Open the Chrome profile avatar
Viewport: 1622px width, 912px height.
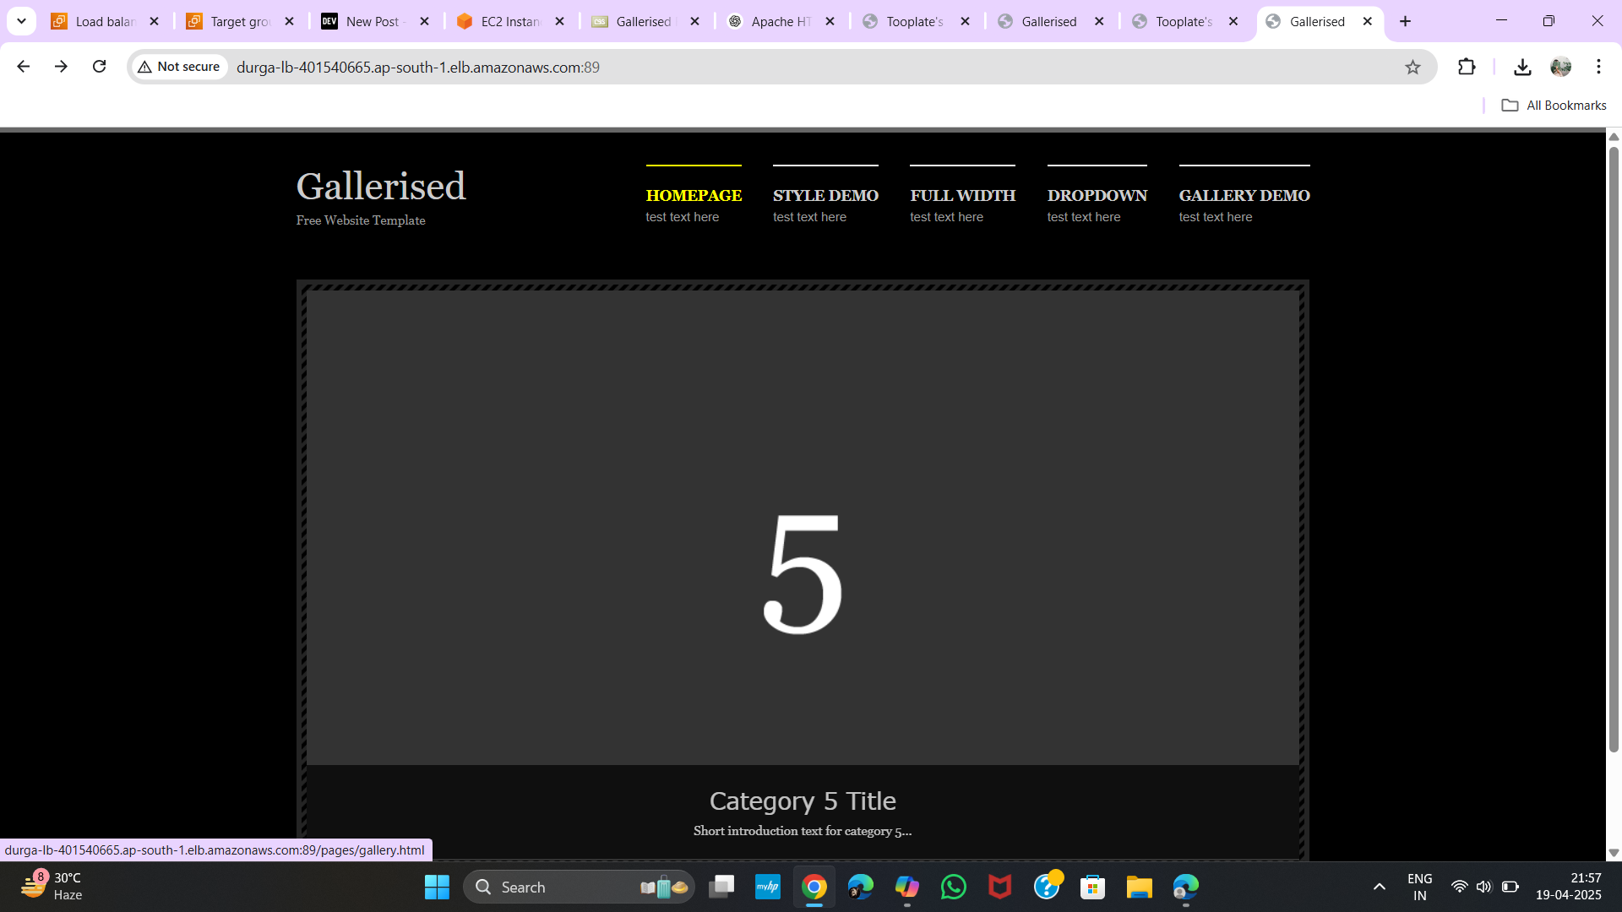coord(1560,67)
